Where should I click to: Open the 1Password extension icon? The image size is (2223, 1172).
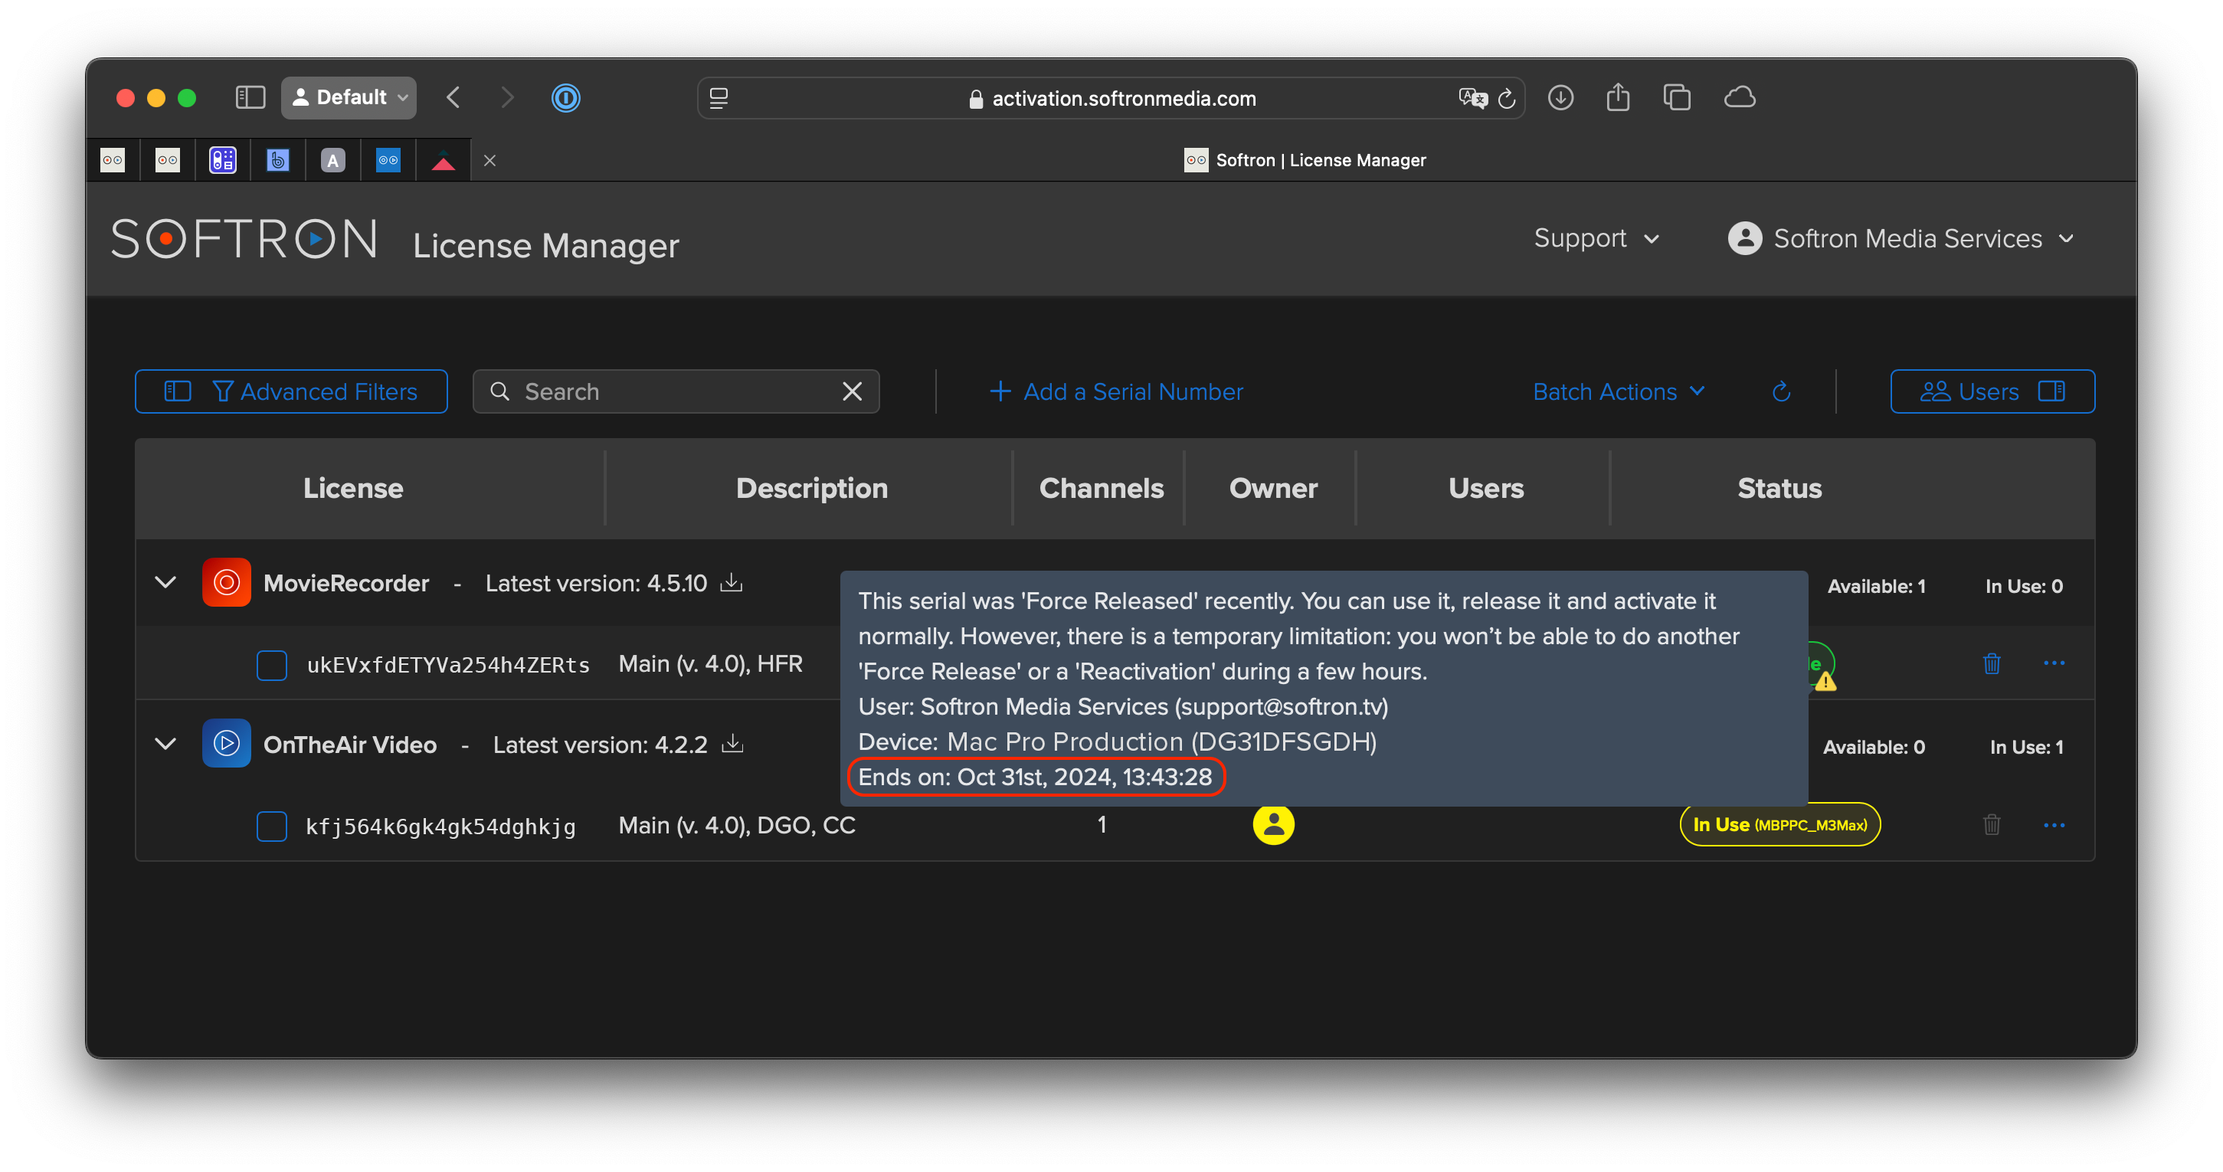coord(565,97)
